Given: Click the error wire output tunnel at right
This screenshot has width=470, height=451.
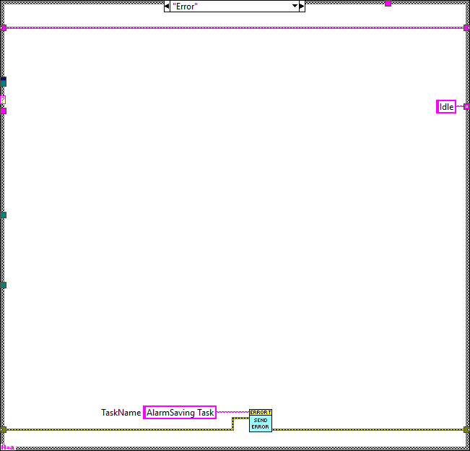Looking at the screenshot, I should pos(466,430).
